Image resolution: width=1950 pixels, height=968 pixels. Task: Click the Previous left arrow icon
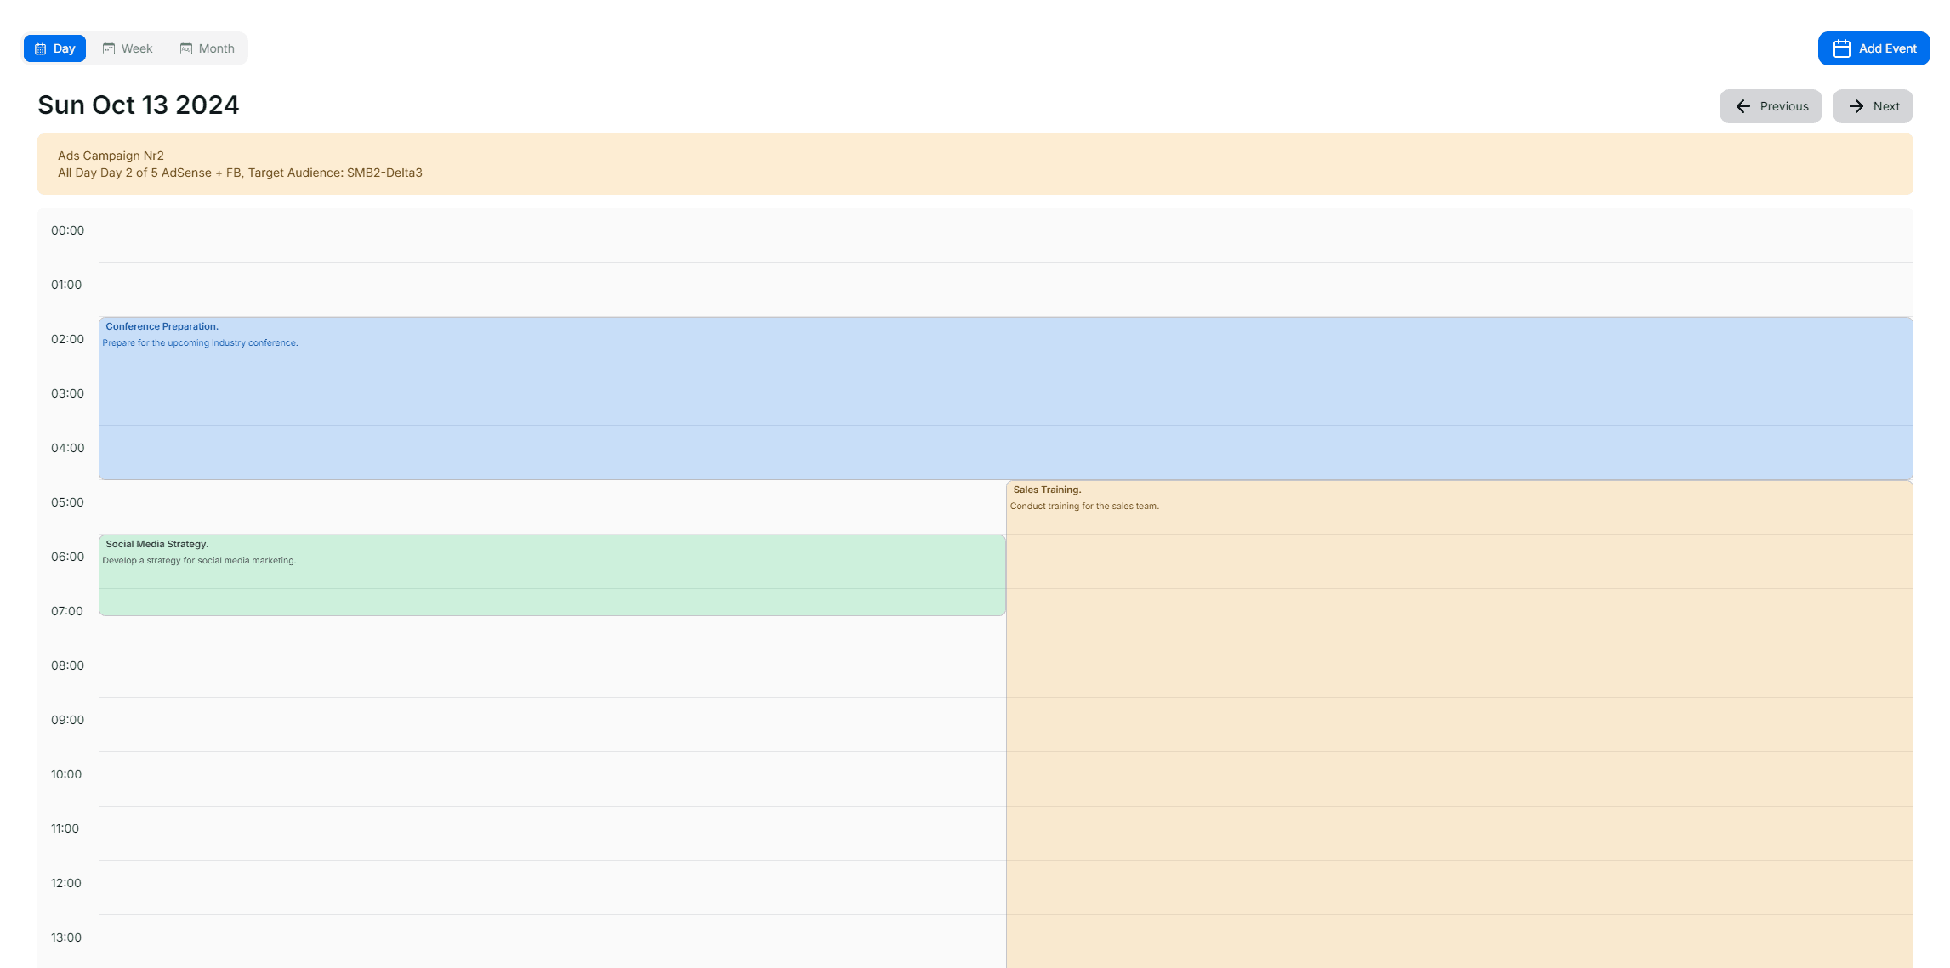(x=1742, y=106)
